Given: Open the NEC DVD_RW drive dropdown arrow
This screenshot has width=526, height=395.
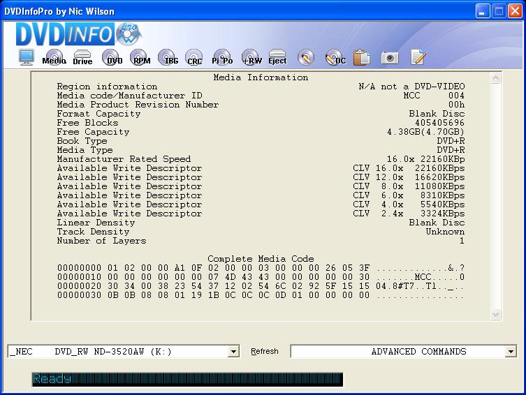Looking at the screenshot, I should pos(233,352).
